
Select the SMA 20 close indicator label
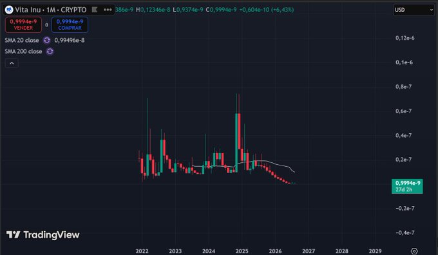(x=22, y=40)
